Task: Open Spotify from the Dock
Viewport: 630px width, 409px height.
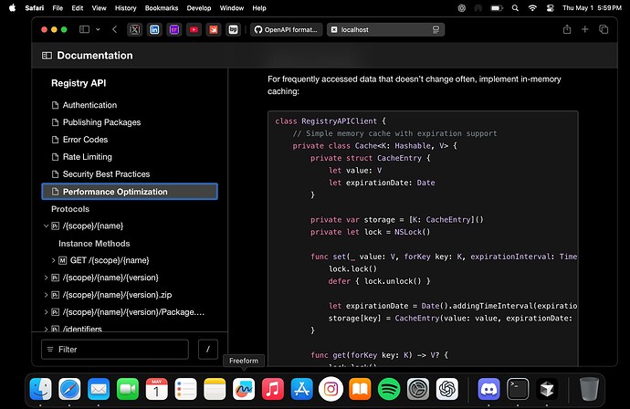Action: pyautogui.click(x=389, y=389)
